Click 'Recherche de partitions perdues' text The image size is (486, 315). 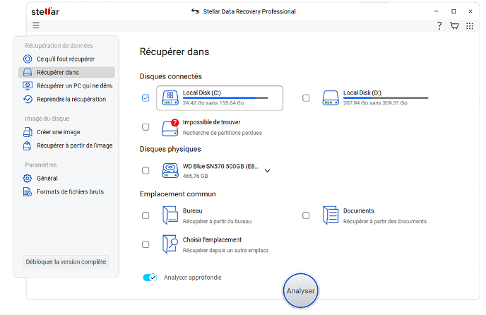[223, 133]
